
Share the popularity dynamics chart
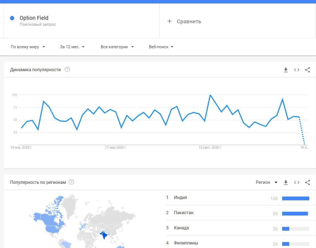[307, 70]
